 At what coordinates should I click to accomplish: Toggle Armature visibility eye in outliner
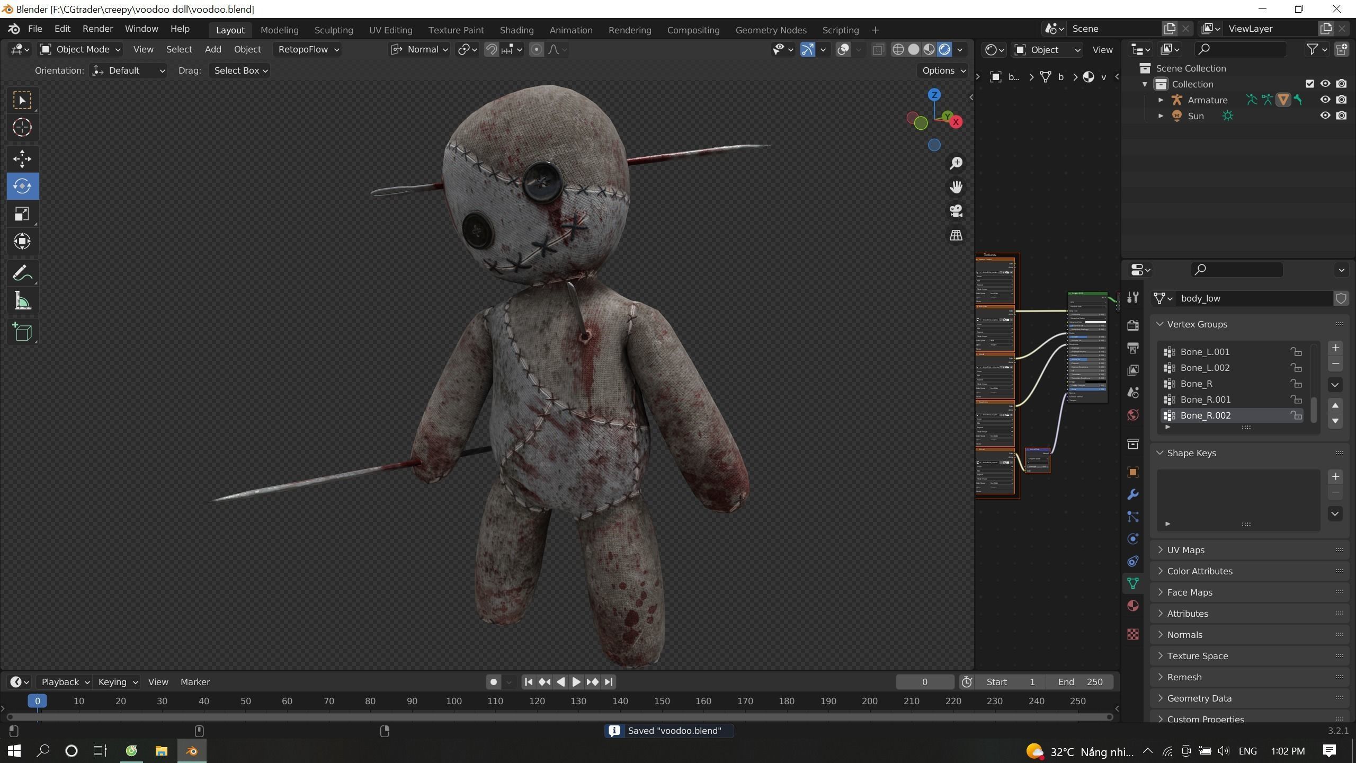(x=1325, y=100)
